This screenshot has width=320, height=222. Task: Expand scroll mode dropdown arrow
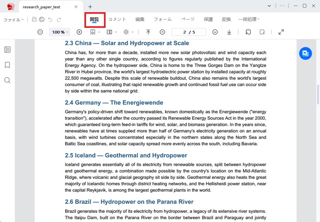[99, 32]
